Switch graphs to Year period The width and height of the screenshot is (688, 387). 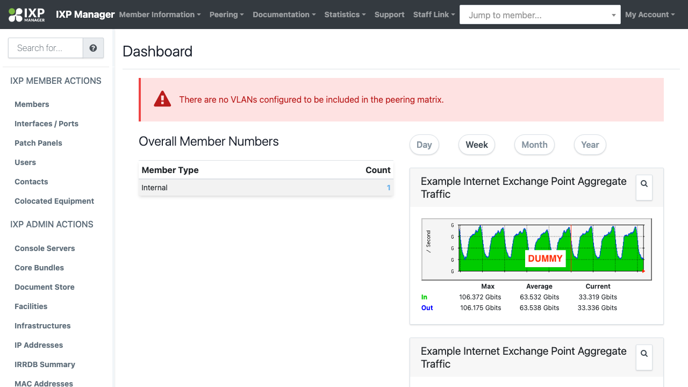click(590, 145)
